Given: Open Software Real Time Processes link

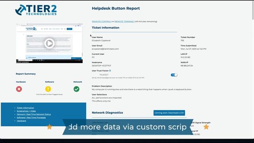Looking at the screenshot, I should (x=31, y=118).
